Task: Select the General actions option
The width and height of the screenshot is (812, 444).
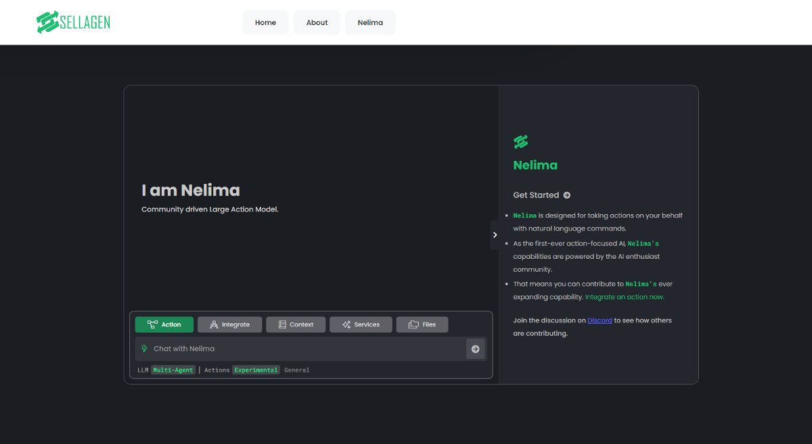Action: click(296, 370)
